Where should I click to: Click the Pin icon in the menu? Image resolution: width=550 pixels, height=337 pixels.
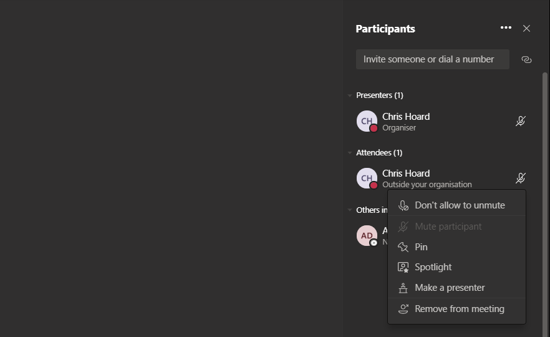(x=403, y=247)
